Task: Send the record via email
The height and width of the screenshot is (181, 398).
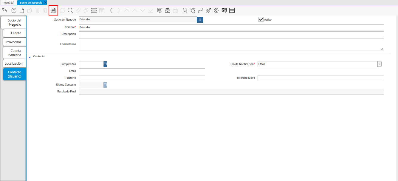Action: point(208,10)
